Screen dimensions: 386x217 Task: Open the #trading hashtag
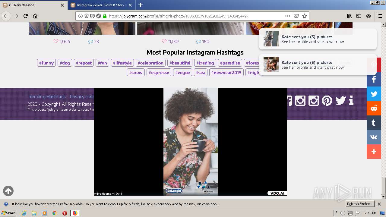(205, 63)
